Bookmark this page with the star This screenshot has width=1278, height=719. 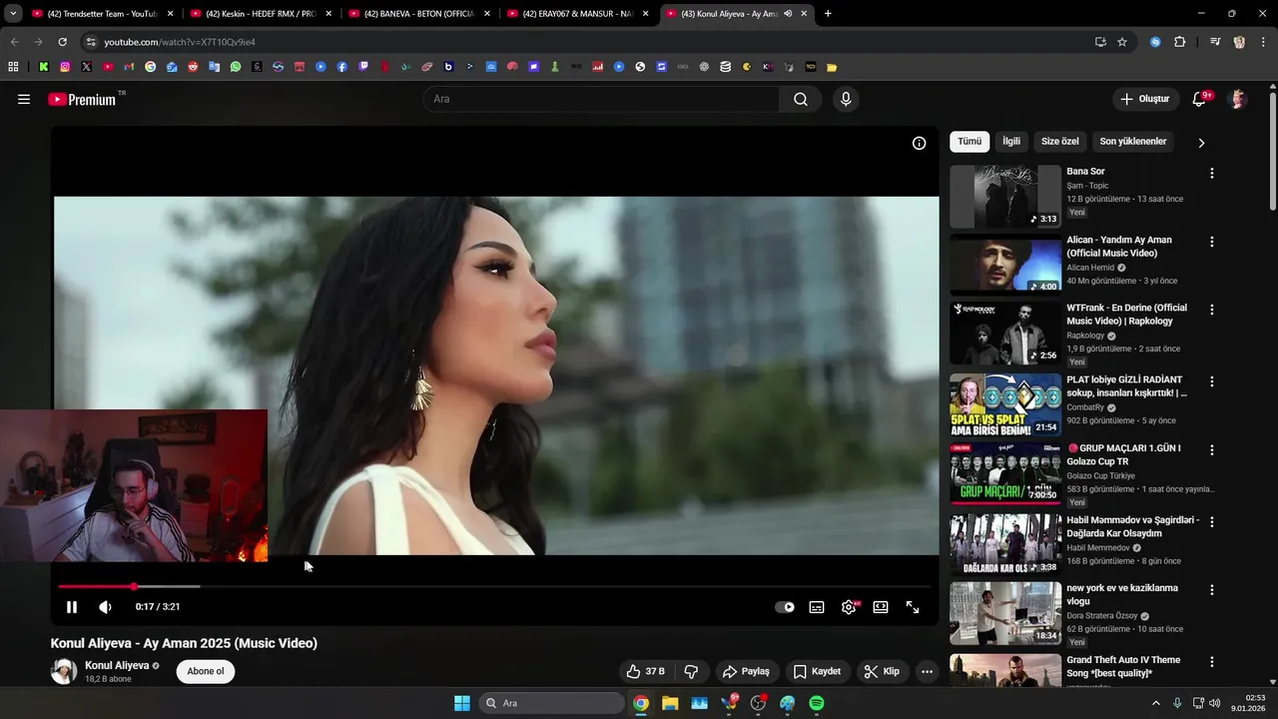click(1122, 42)
